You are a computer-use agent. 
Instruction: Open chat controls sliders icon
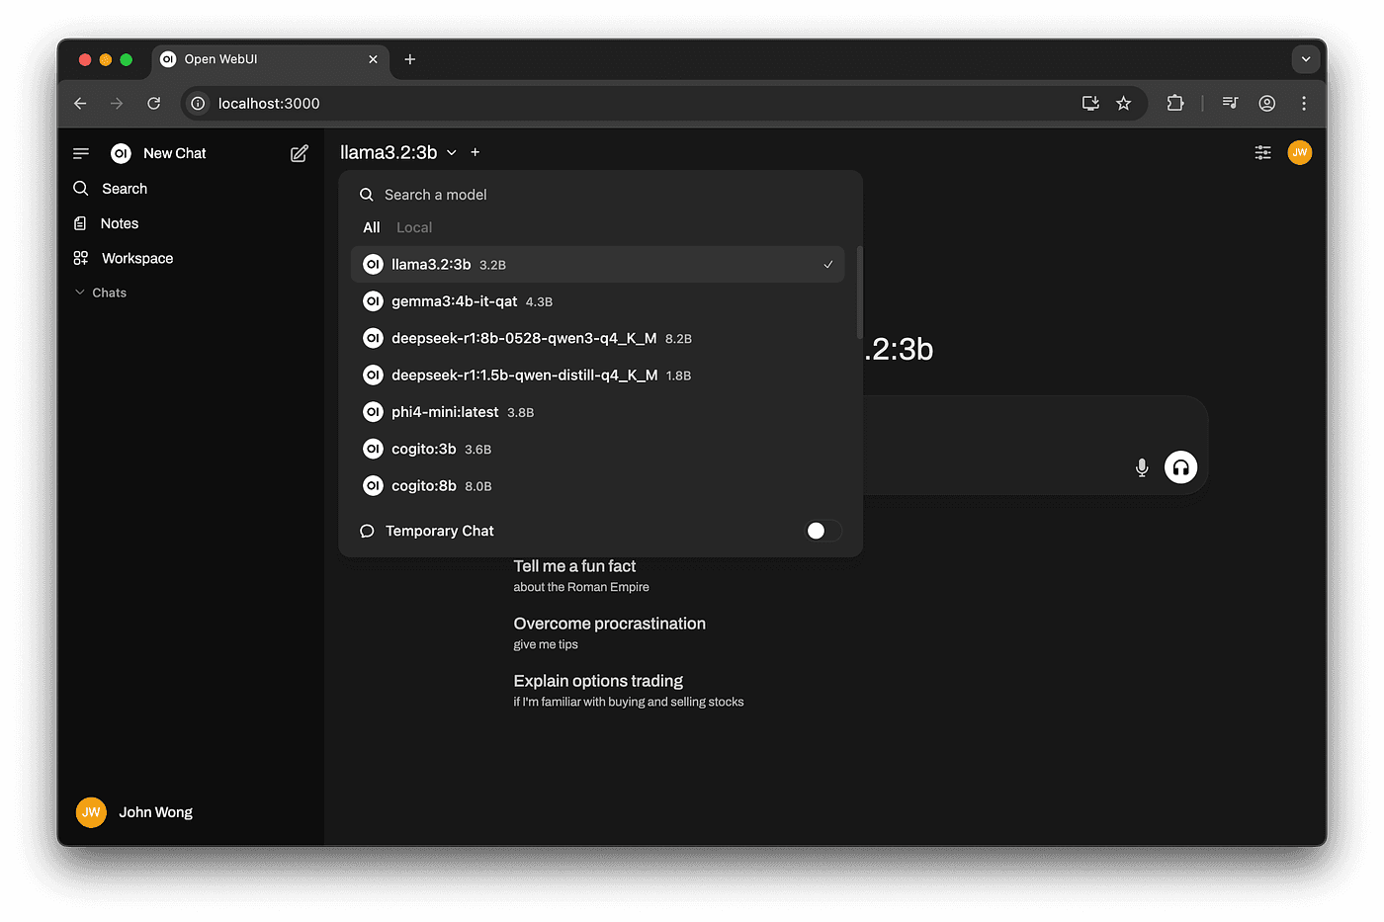[1262, 152]
